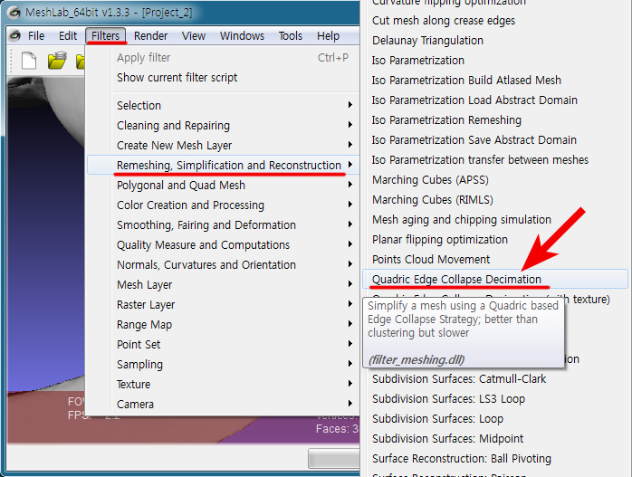This screenshot has height=477, width=632.
Task: Expand the Sampling submenu
Action: [223, 364]
